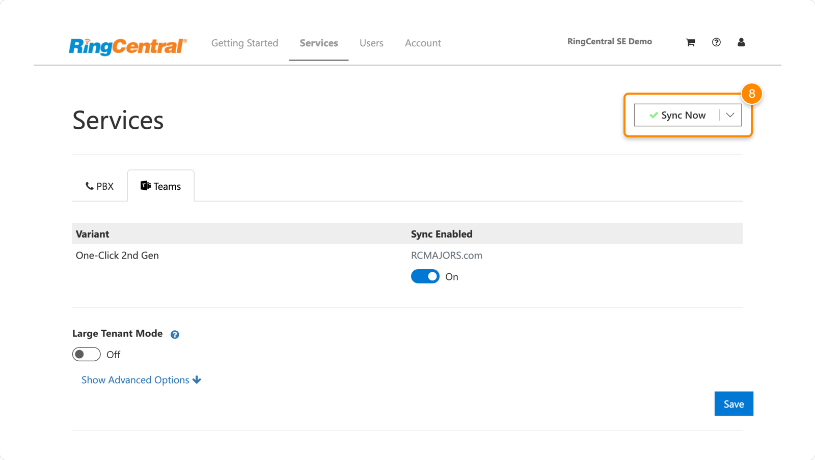Screen dimensions: 815x460
Task: Click the RingCentral logo
Action: pos(128,46)
